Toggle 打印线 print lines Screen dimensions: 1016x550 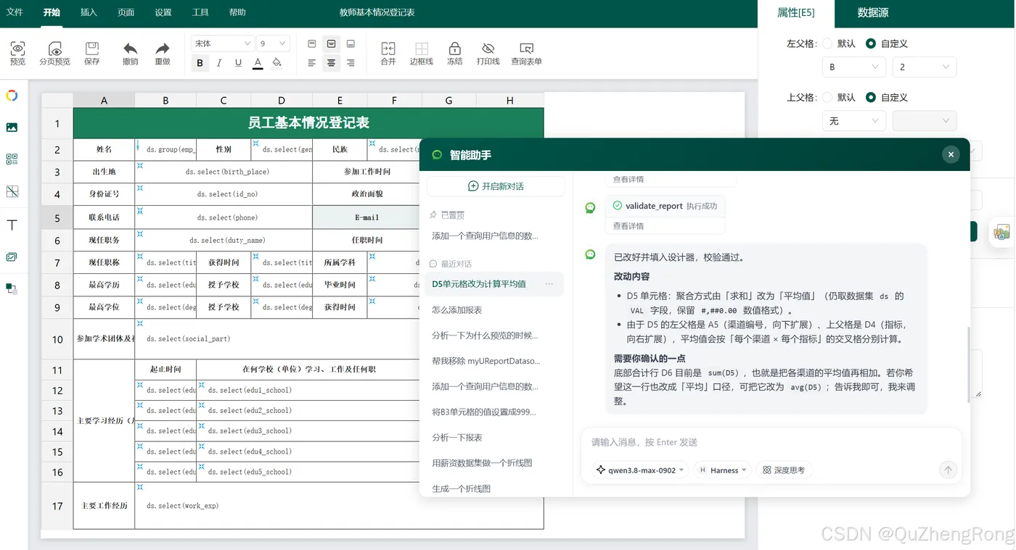(x=488, y=53)
